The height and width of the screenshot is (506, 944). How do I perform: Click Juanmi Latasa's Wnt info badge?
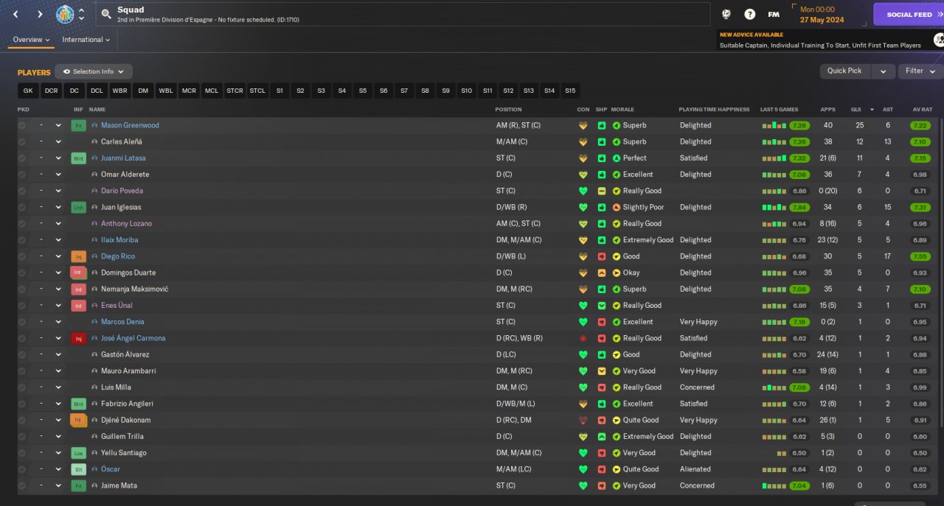(x=78, y=158)
